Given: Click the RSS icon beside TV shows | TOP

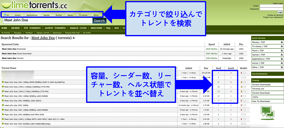Looking at the screenshot, I should tap(282, 47).
